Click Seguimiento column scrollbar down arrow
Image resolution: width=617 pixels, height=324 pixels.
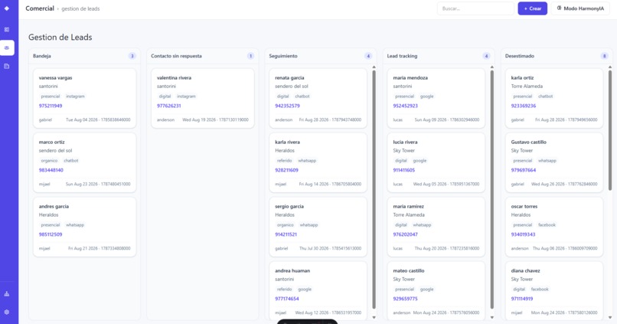[x=374, y=317]
